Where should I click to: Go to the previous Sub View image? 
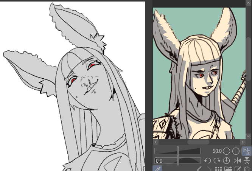[199, 169]
